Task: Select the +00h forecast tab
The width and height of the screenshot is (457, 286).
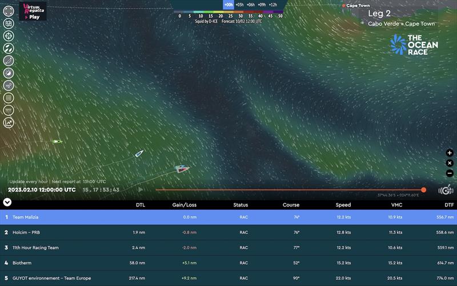Action: point(228,5)
